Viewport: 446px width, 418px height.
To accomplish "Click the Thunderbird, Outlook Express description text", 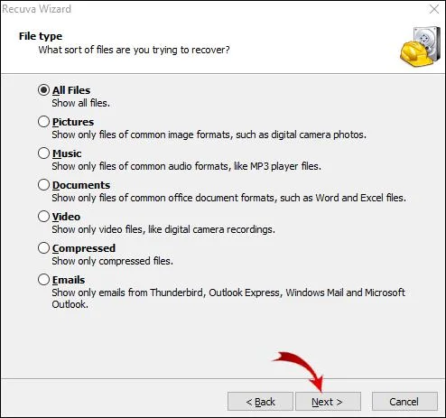I will pyautogui.click(x=228, y=298).
